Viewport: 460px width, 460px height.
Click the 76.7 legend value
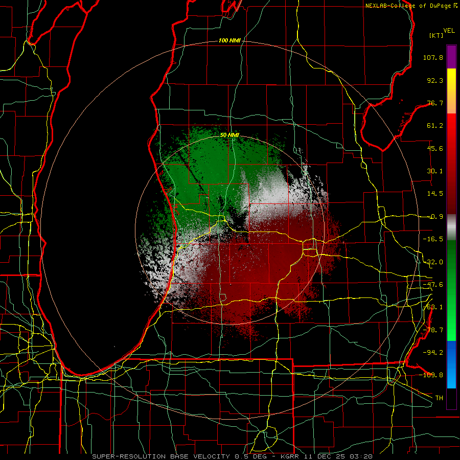pos(435,103)
